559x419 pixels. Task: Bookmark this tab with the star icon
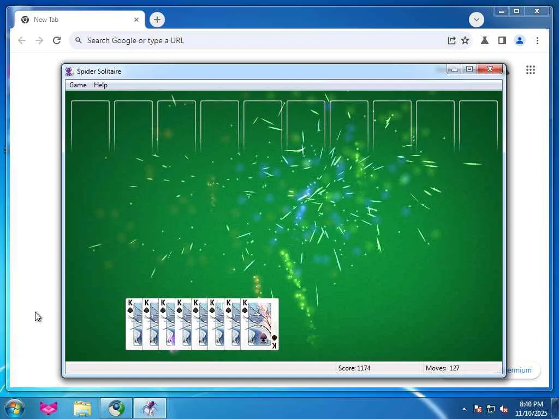(x=465, y=40)
